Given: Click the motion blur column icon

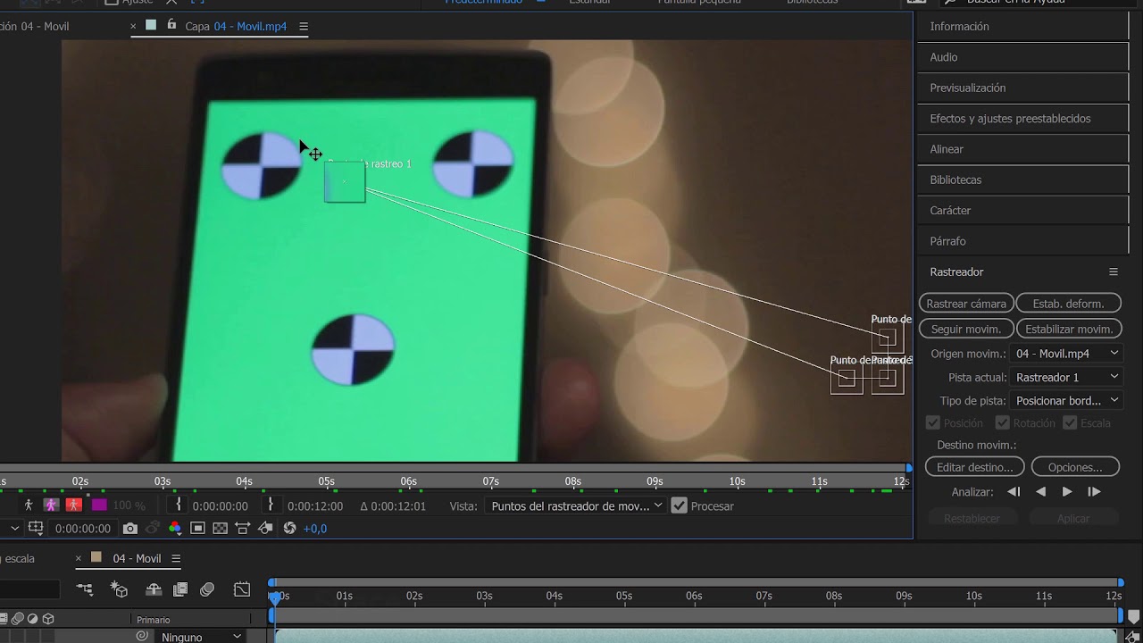Looking at the screenshot, I should click(x=18, y=619).
